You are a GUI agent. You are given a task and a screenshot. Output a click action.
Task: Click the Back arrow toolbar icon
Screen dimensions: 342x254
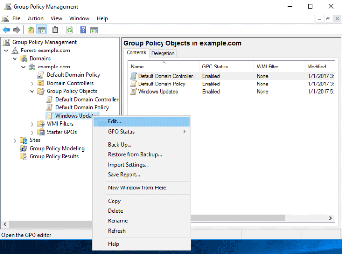pyautogui.click(x=6, y=30)
